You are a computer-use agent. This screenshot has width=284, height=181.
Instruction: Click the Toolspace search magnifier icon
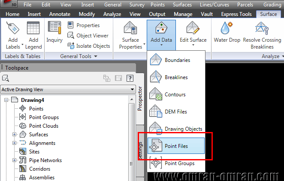pos(6,78)
